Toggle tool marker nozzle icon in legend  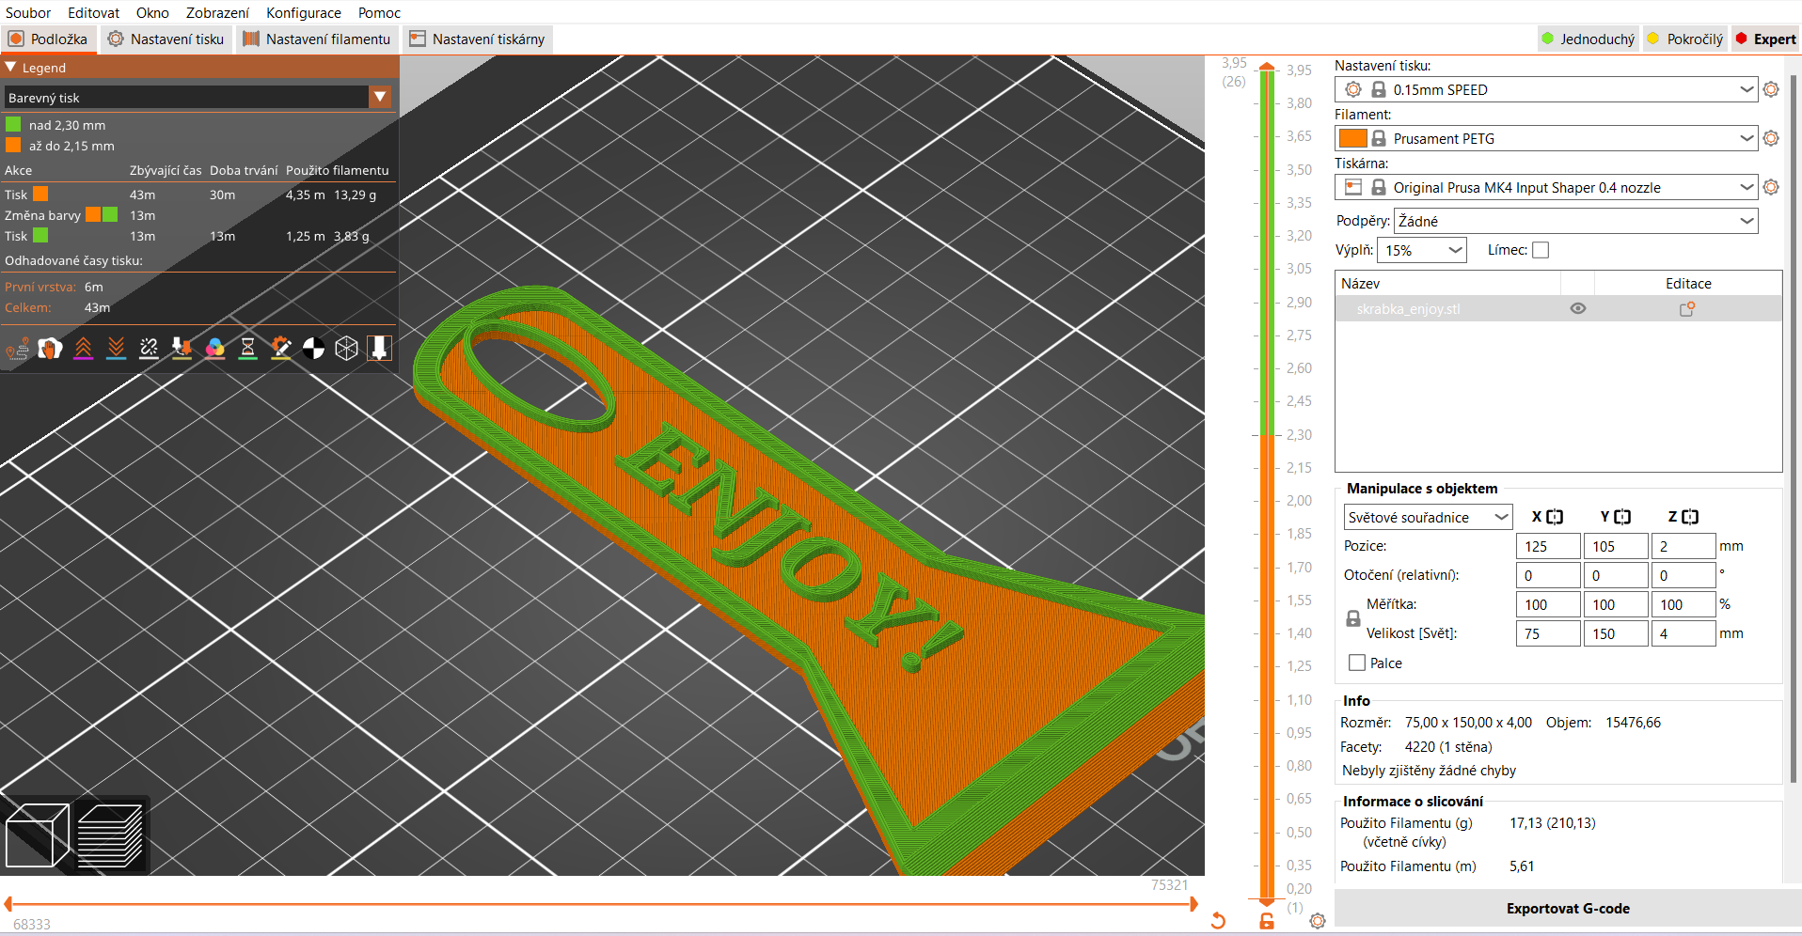(x=379, y=349)
